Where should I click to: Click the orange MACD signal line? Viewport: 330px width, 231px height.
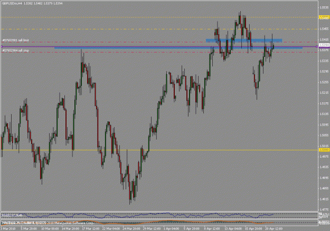pyautogui.click(x=137, y=223)
